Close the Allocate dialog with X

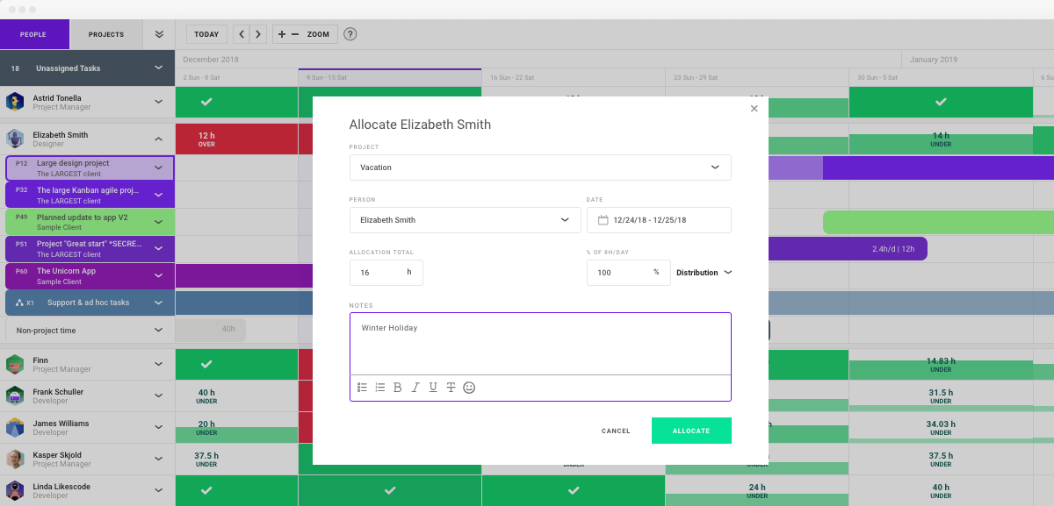pyautogui.click(x=754, y=109)
